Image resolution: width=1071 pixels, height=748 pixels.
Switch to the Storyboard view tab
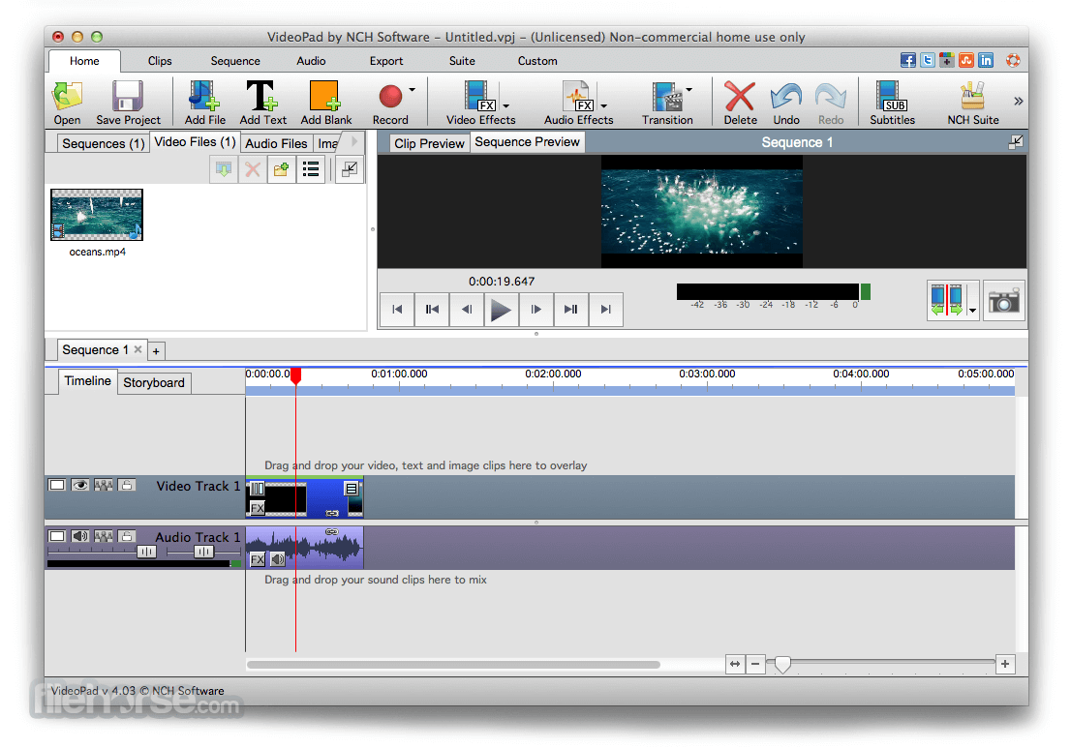pos(154,383)
